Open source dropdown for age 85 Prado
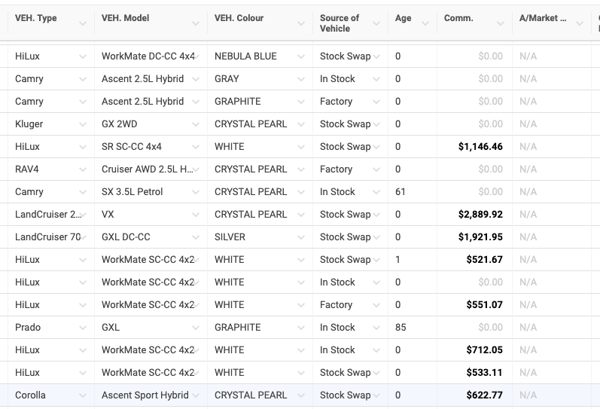Screen dimensions: 600x409 click(376, 328)
